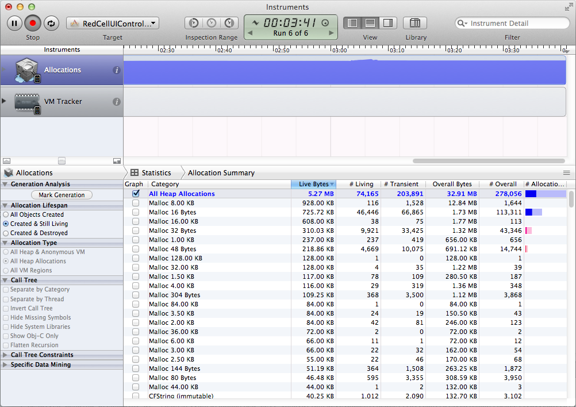Toggle the left Instruments pane view button
This screenshot has height=407, width=576.
pyautogui.click(x=352, y=23)
